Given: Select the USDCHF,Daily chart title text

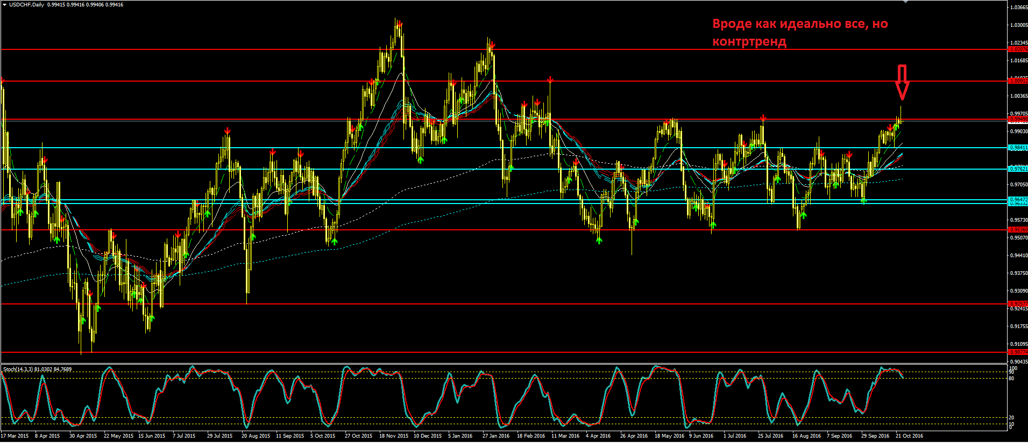Looking at the screenshot, I should pyautogui.click(x=26, y=5).
